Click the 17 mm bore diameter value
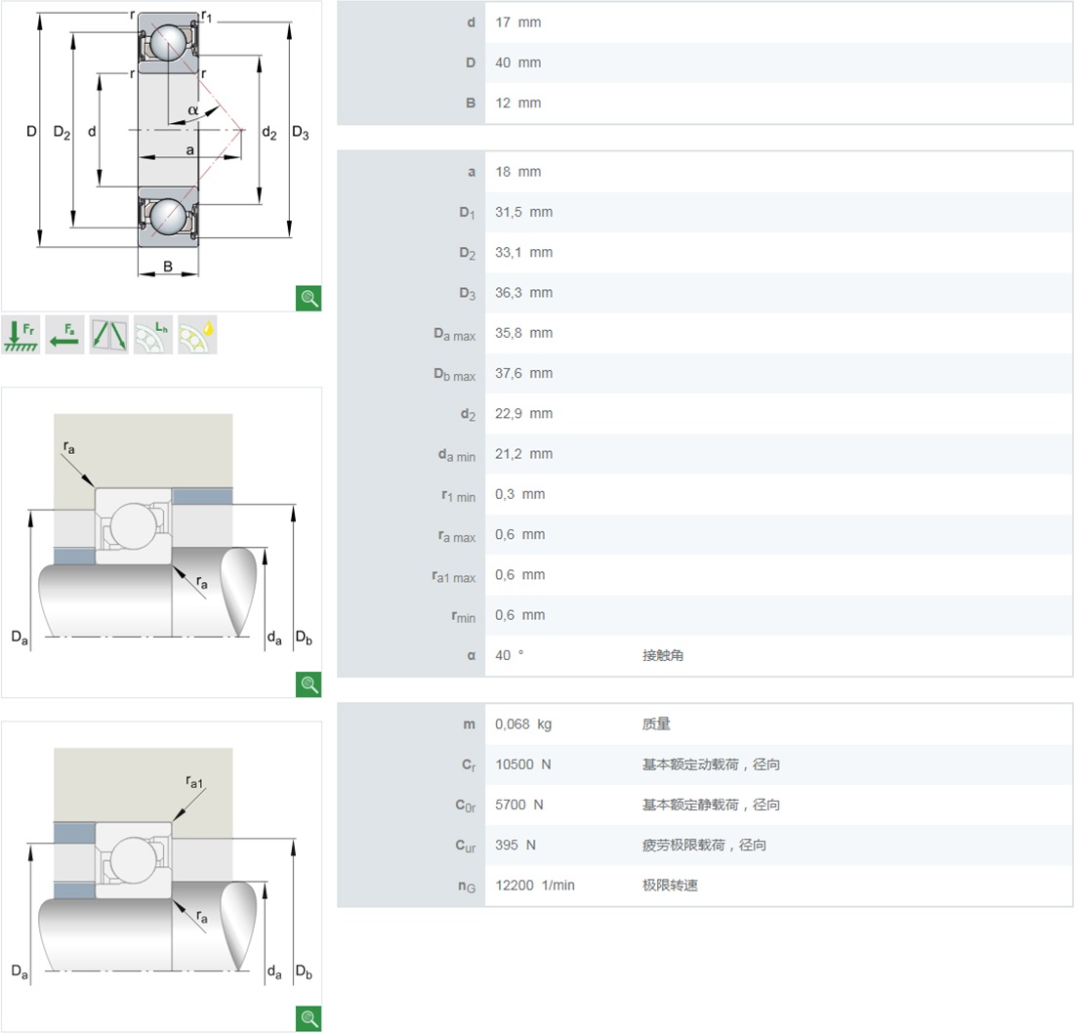This screenshot has height=1033, width=1074. 517,22
